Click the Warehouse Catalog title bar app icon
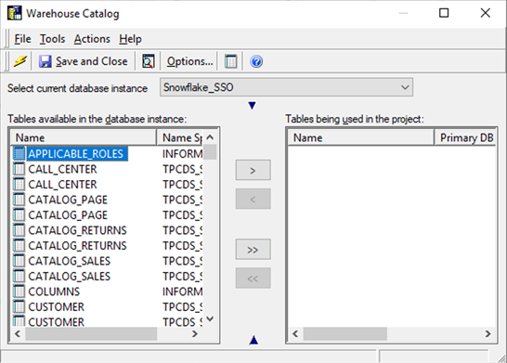Screen dimensions: 507x363 (x=15, y=13)
